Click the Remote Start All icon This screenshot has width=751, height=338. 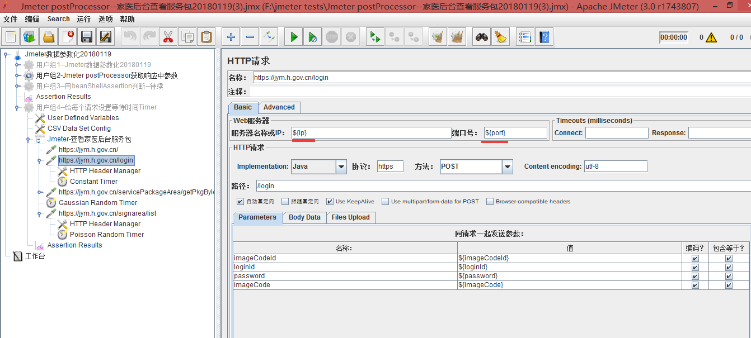click(374, 37)
